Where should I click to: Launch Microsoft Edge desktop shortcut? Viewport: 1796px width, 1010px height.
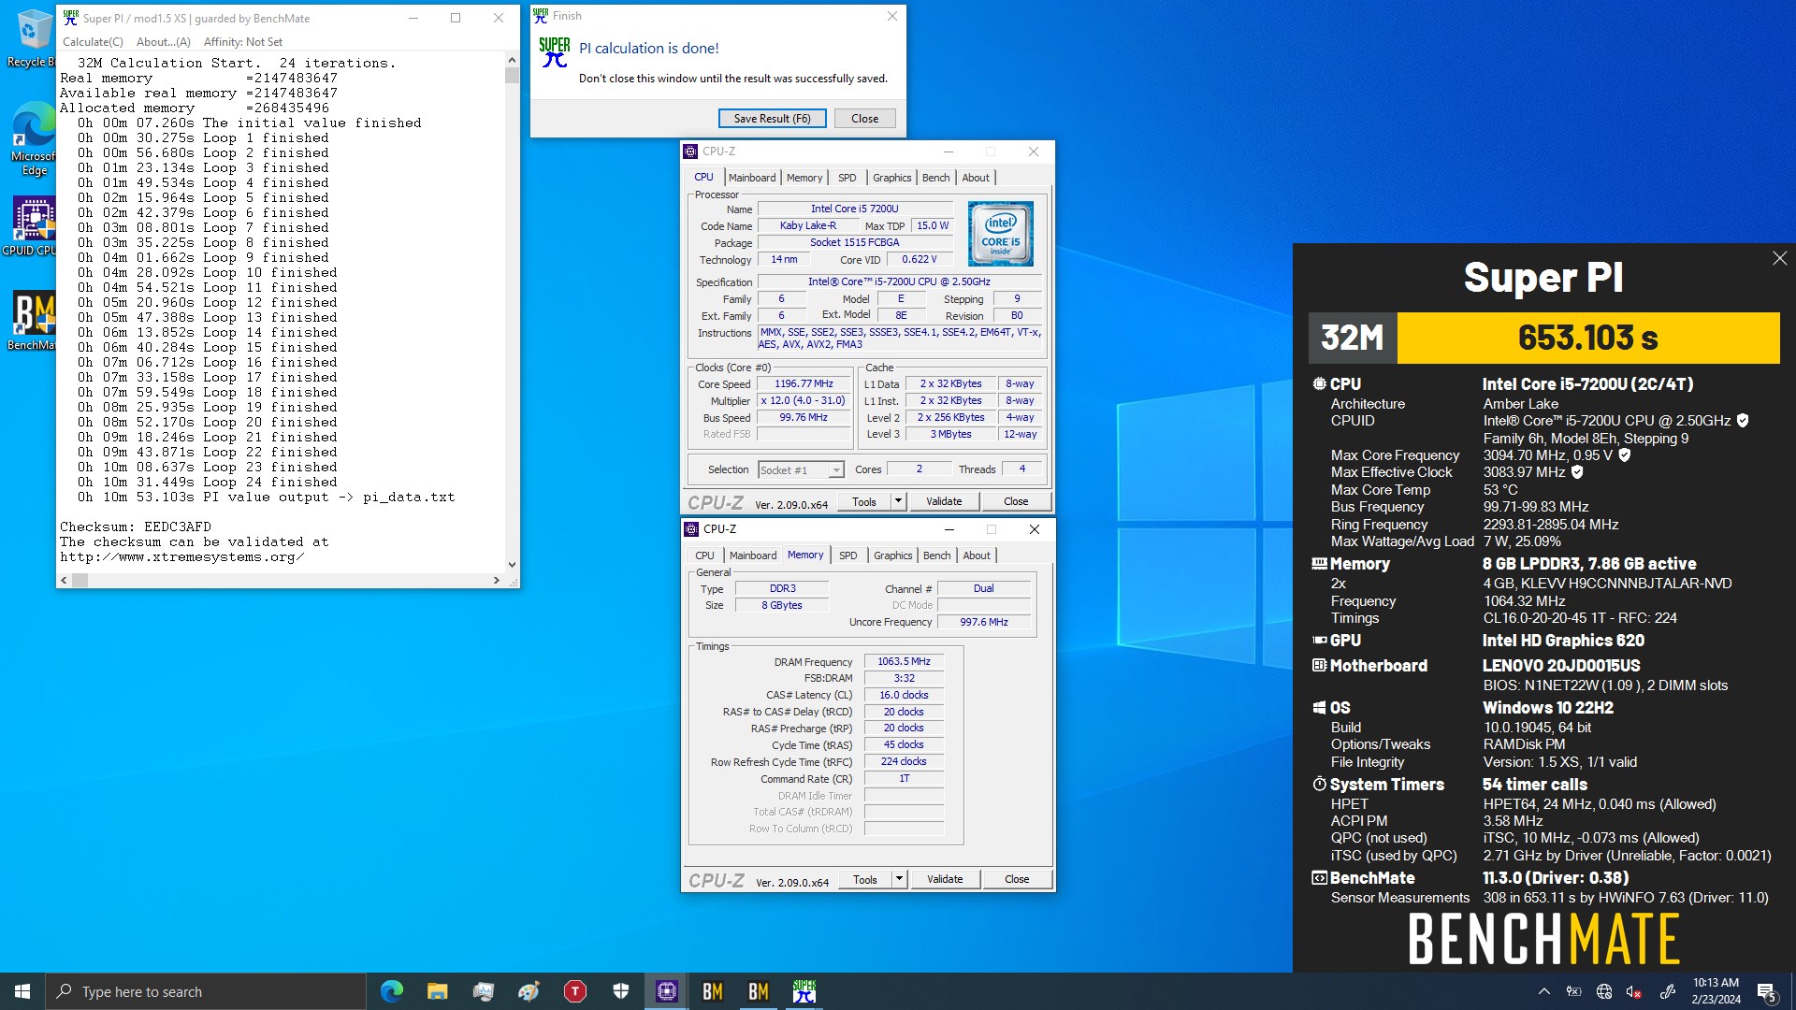tap(34, 138)
